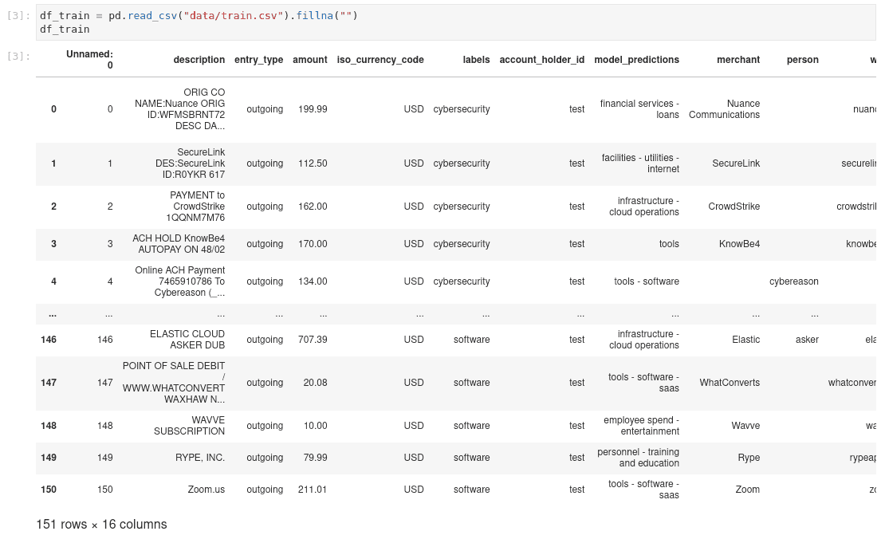Select the amount cell 20.08
The image size is (885, 539).
[315, 383]
